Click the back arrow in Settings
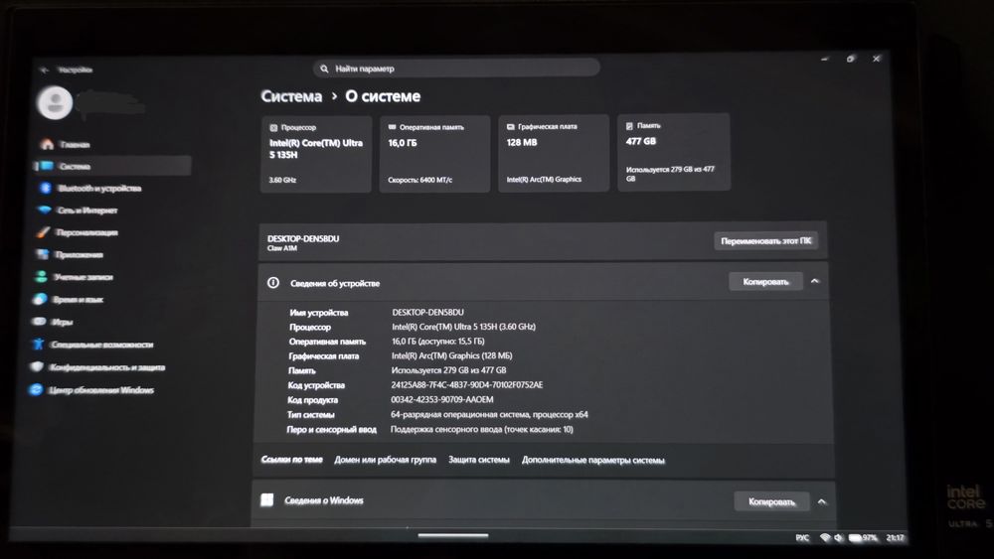This screenshot has width=994, height=559. (44, 70)
